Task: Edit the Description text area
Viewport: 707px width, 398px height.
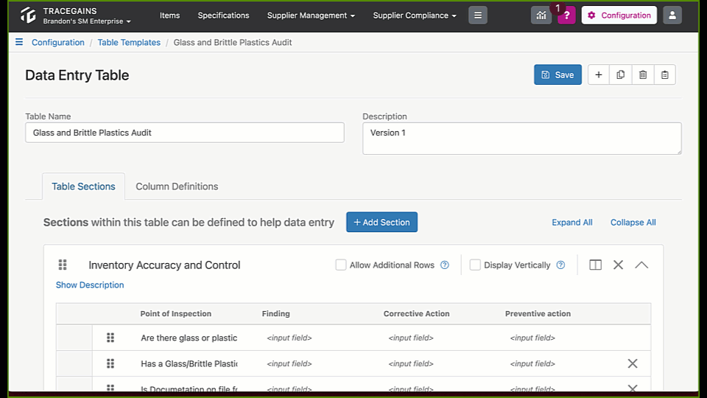Action: pyautogui.click(x=522, y=139)
